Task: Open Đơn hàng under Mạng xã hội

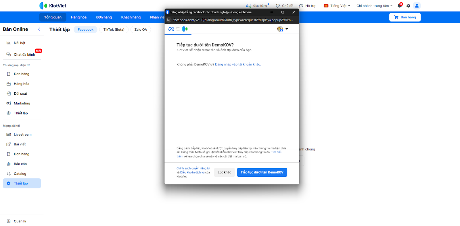Action: [22, 154]
